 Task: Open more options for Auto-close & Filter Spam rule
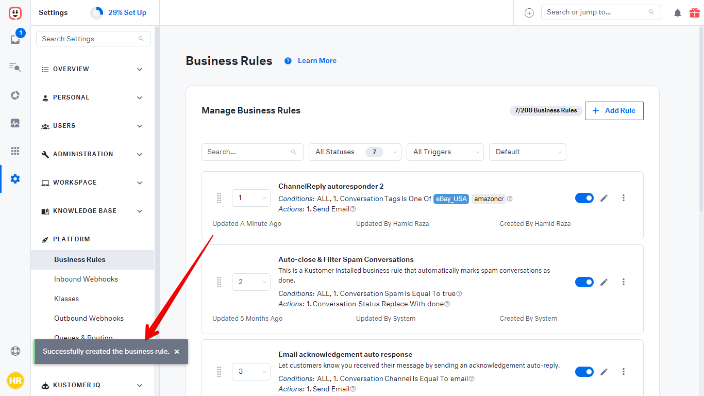[x=624, y=282]
